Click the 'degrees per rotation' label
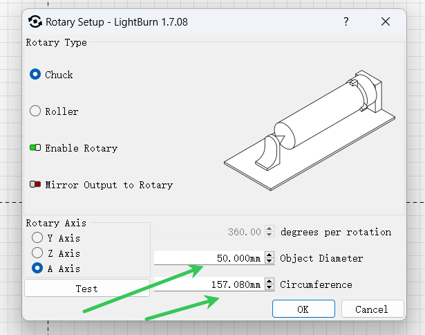425x335 pixels. pyautogui.click(x=336, y=232)
